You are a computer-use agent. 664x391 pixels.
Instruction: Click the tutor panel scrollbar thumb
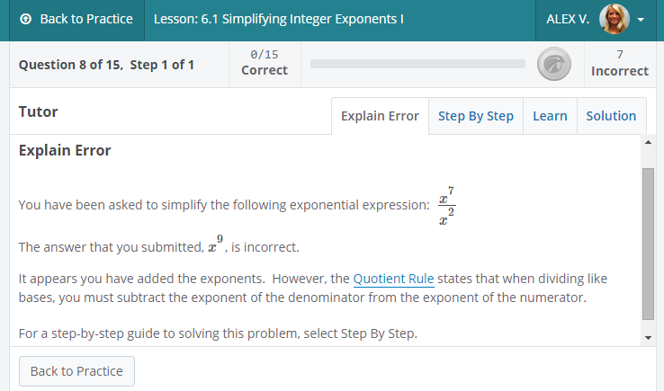pyautogui.click(x=648, y=243)
